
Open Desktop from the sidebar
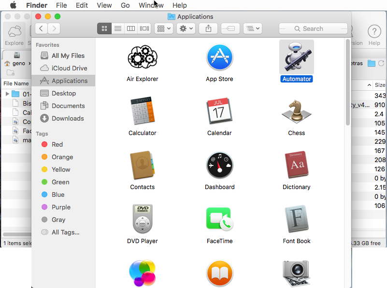coord(63,94)
